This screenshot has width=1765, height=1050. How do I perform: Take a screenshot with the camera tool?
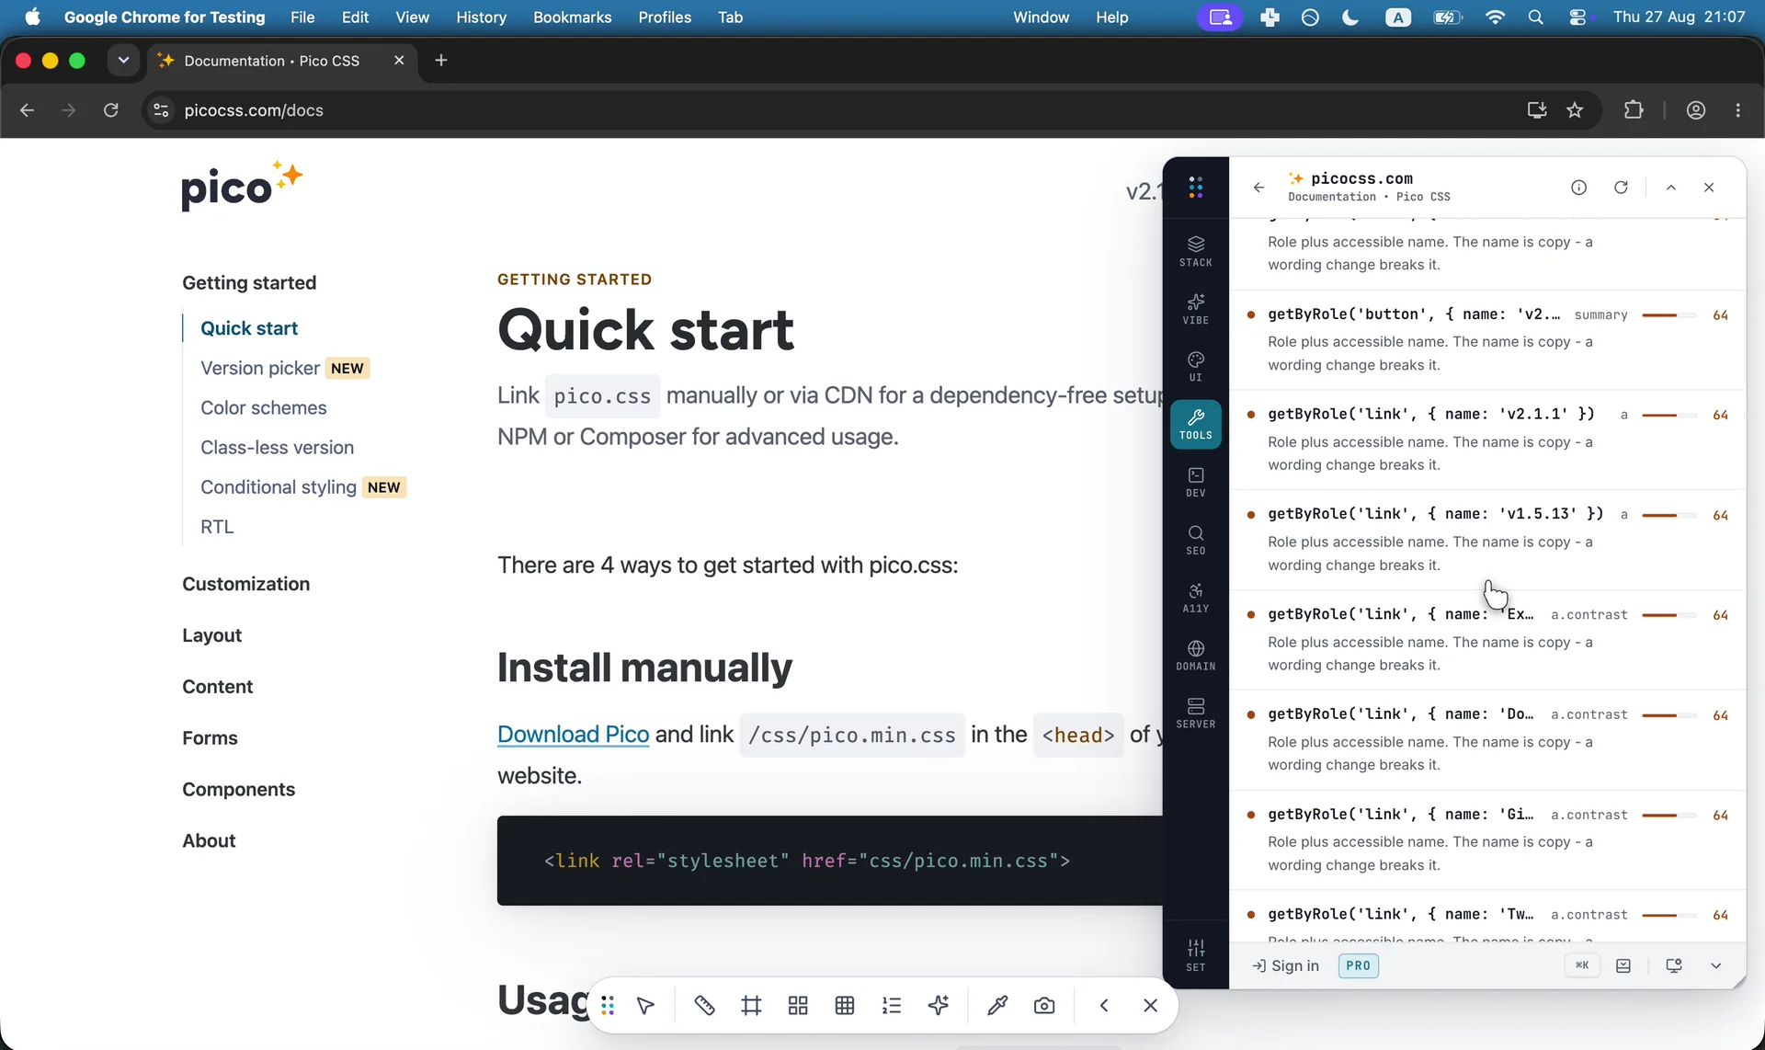[x=1044, y=1006]
